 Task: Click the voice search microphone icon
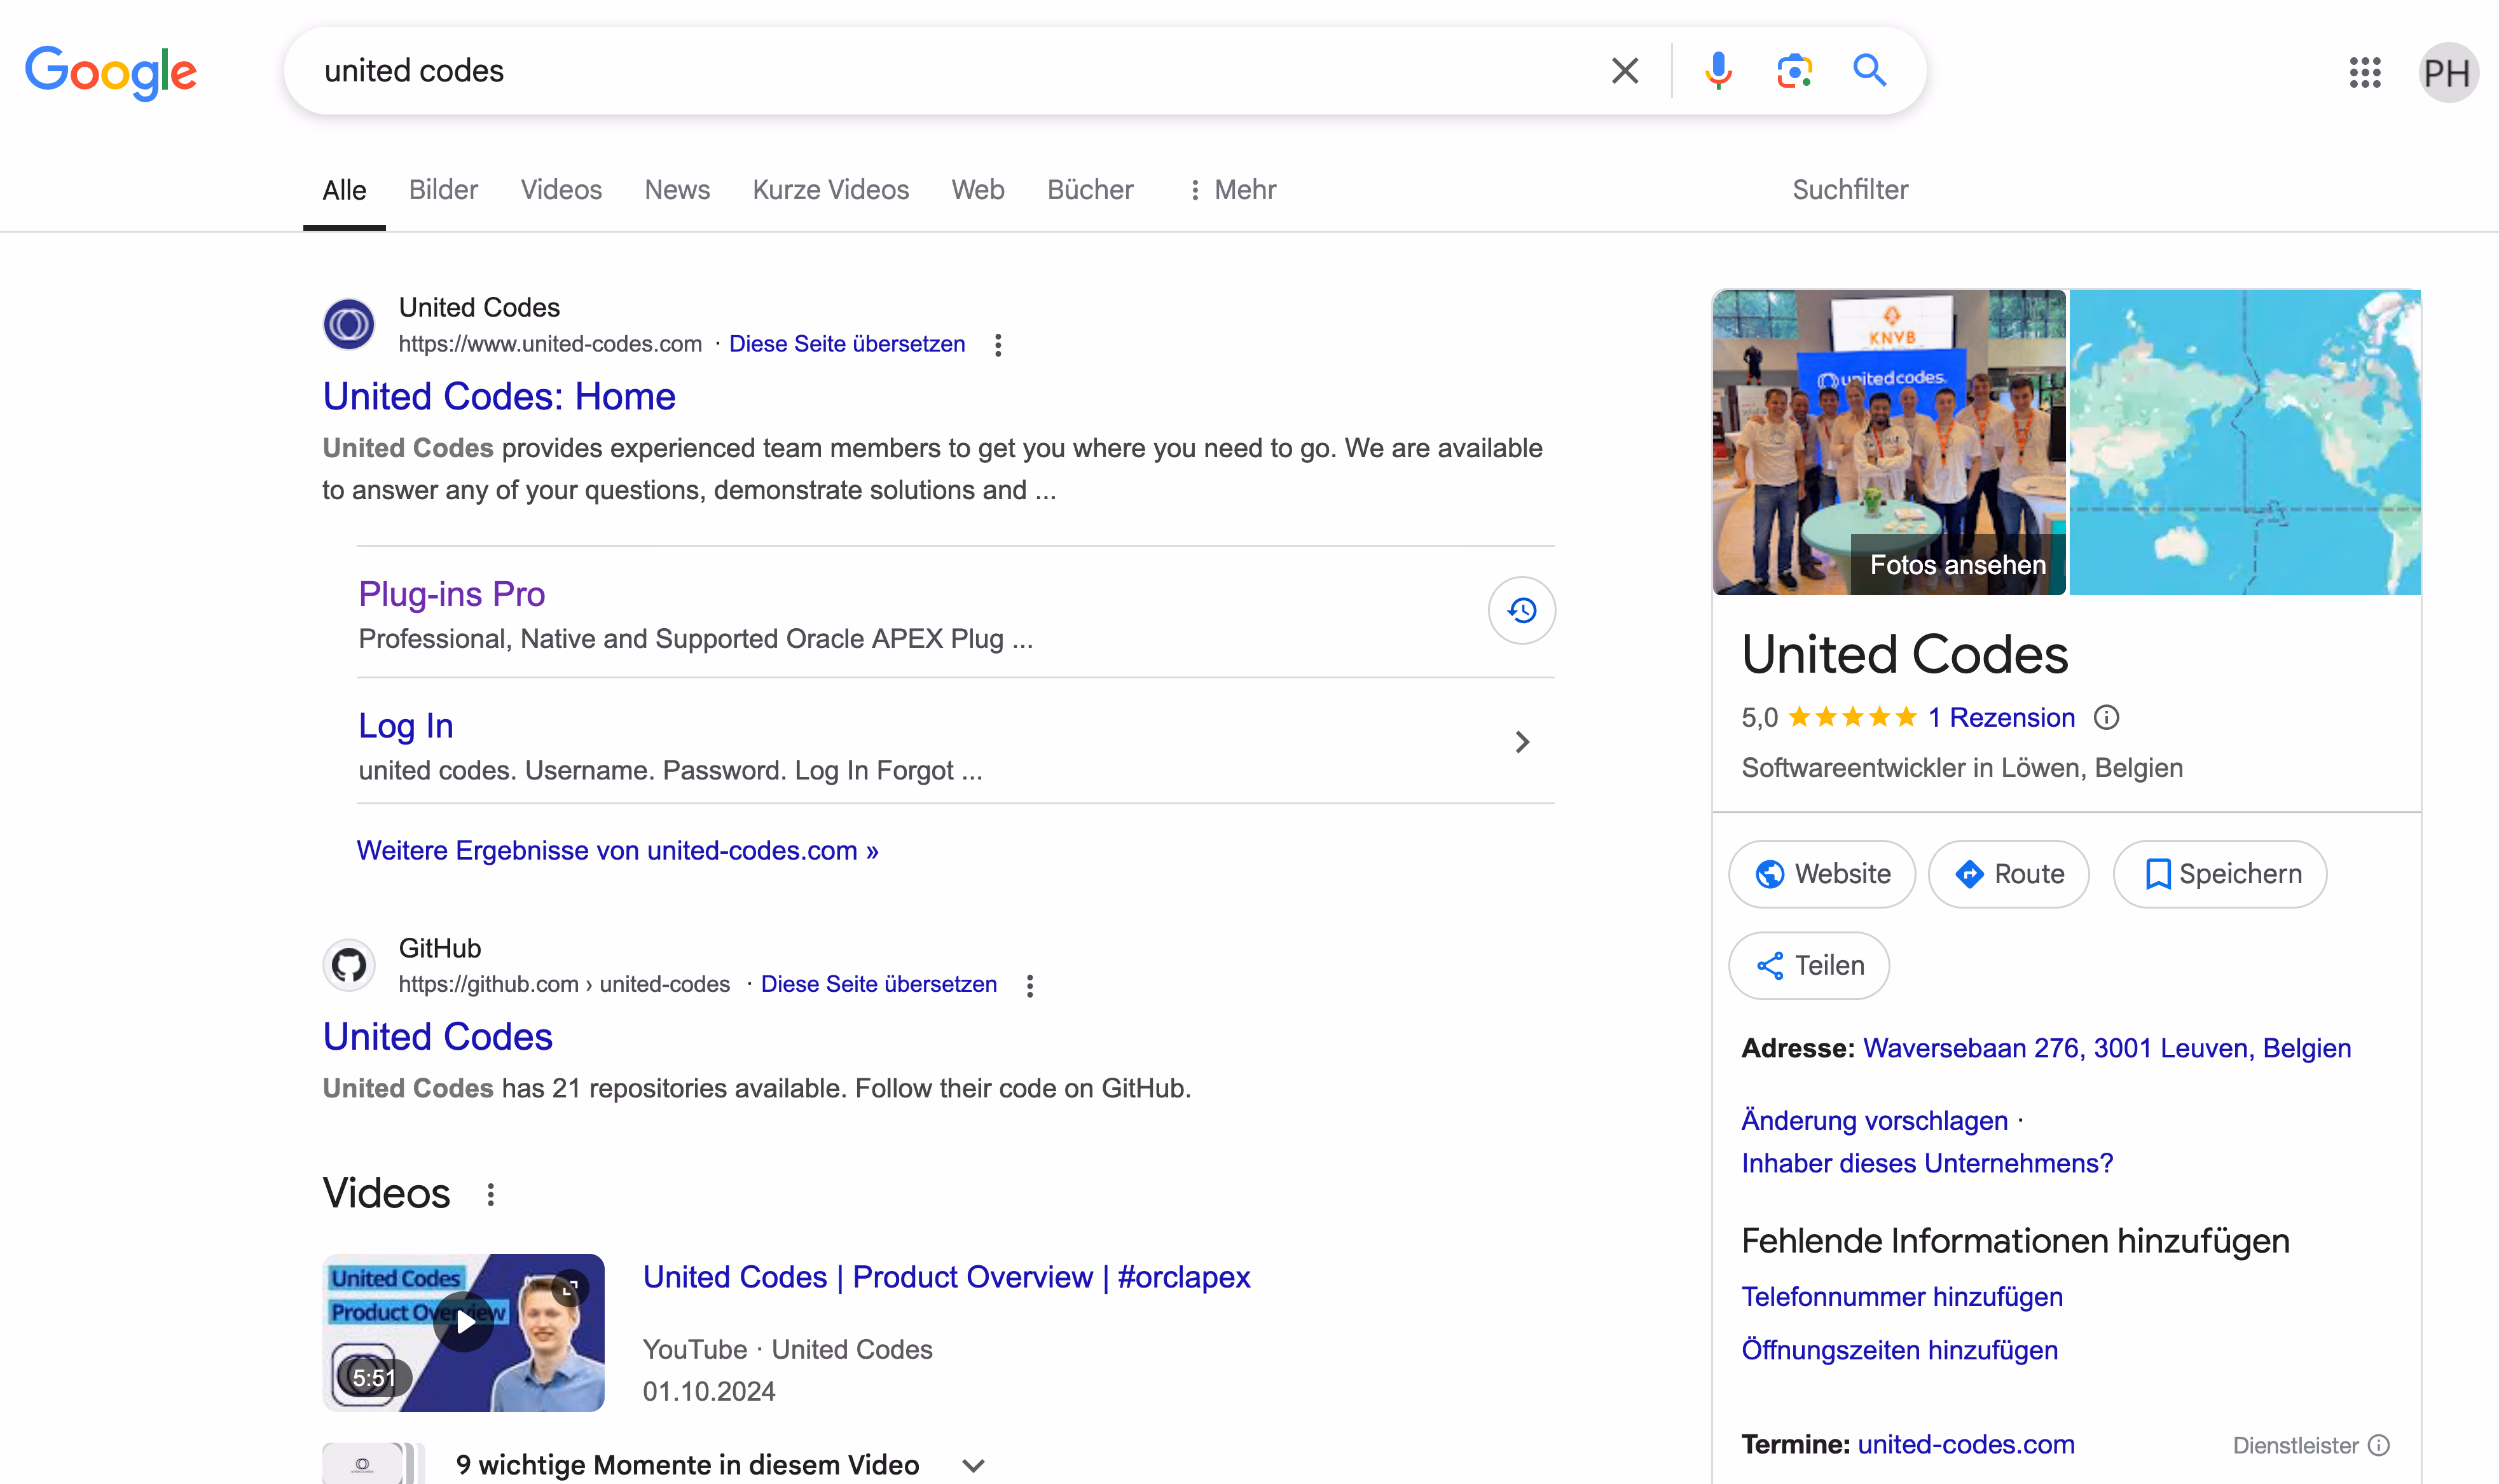coord(1718,71)
